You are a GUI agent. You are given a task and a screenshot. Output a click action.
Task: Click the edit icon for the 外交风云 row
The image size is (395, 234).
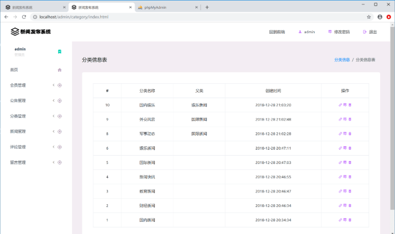(345, 119)
